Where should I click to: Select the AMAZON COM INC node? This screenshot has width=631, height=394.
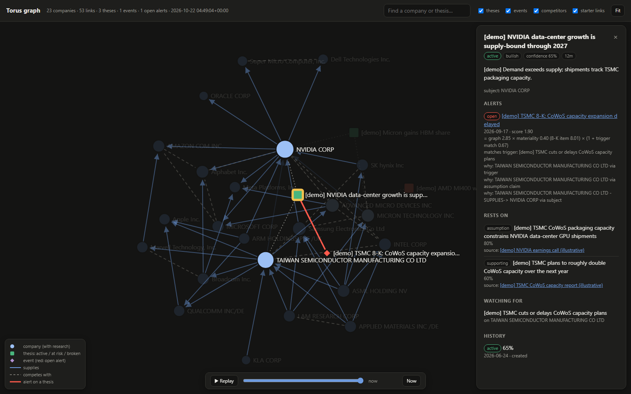[x=159, y=146]
